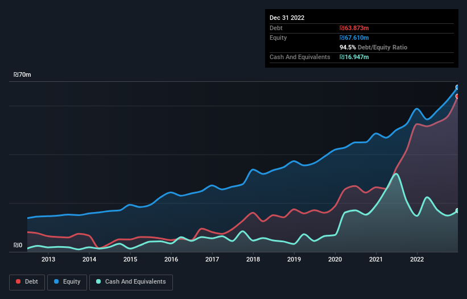Click the 2014 x-axis label
The width and height of the screenshot is (467, 299).
point(89,259)
